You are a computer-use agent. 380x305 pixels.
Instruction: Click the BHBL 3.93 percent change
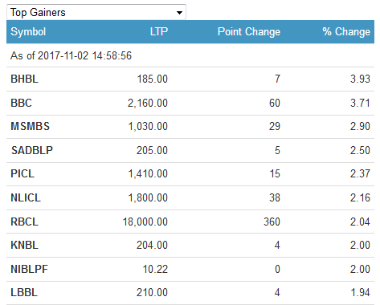(360, 79)
